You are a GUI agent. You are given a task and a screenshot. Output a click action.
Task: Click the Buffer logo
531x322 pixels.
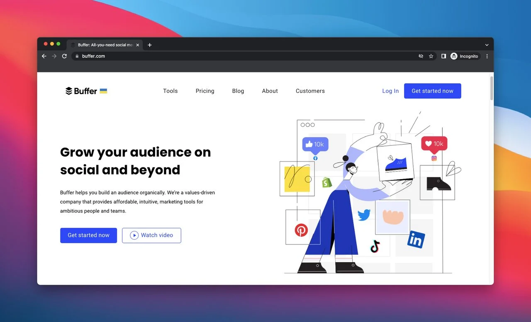(81, 91)
